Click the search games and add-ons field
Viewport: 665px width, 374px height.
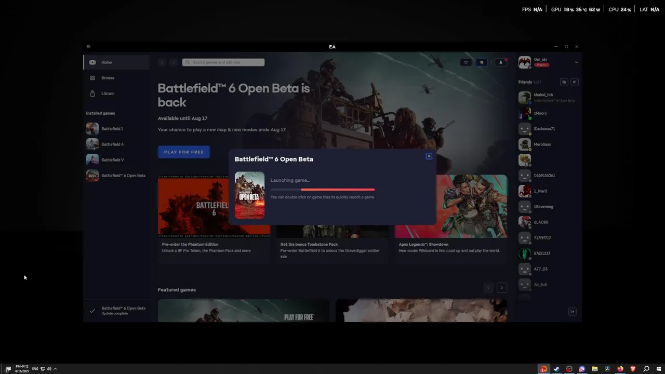223,62
